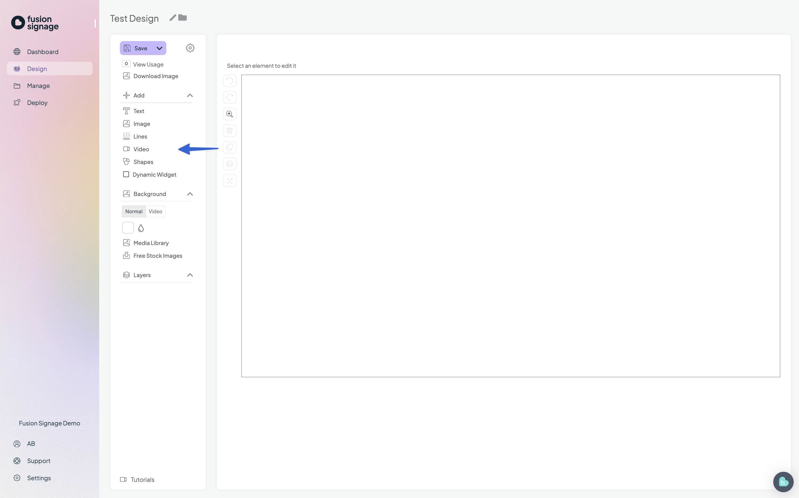Add Lines to the design
Viewport: 799px width, 498px height.
tap(135, 136)
